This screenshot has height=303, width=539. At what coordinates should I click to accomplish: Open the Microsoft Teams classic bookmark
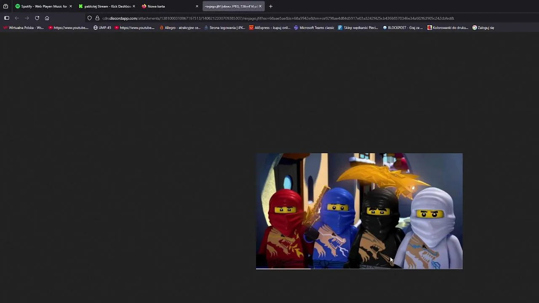tap(314, 28)
